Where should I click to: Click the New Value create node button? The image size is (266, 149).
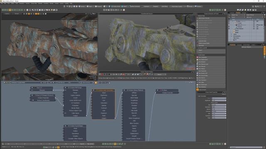coord(212,82)
